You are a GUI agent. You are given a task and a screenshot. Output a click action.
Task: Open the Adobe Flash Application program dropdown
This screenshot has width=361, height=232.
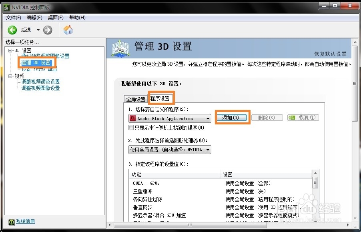click(x=208, y=118)
